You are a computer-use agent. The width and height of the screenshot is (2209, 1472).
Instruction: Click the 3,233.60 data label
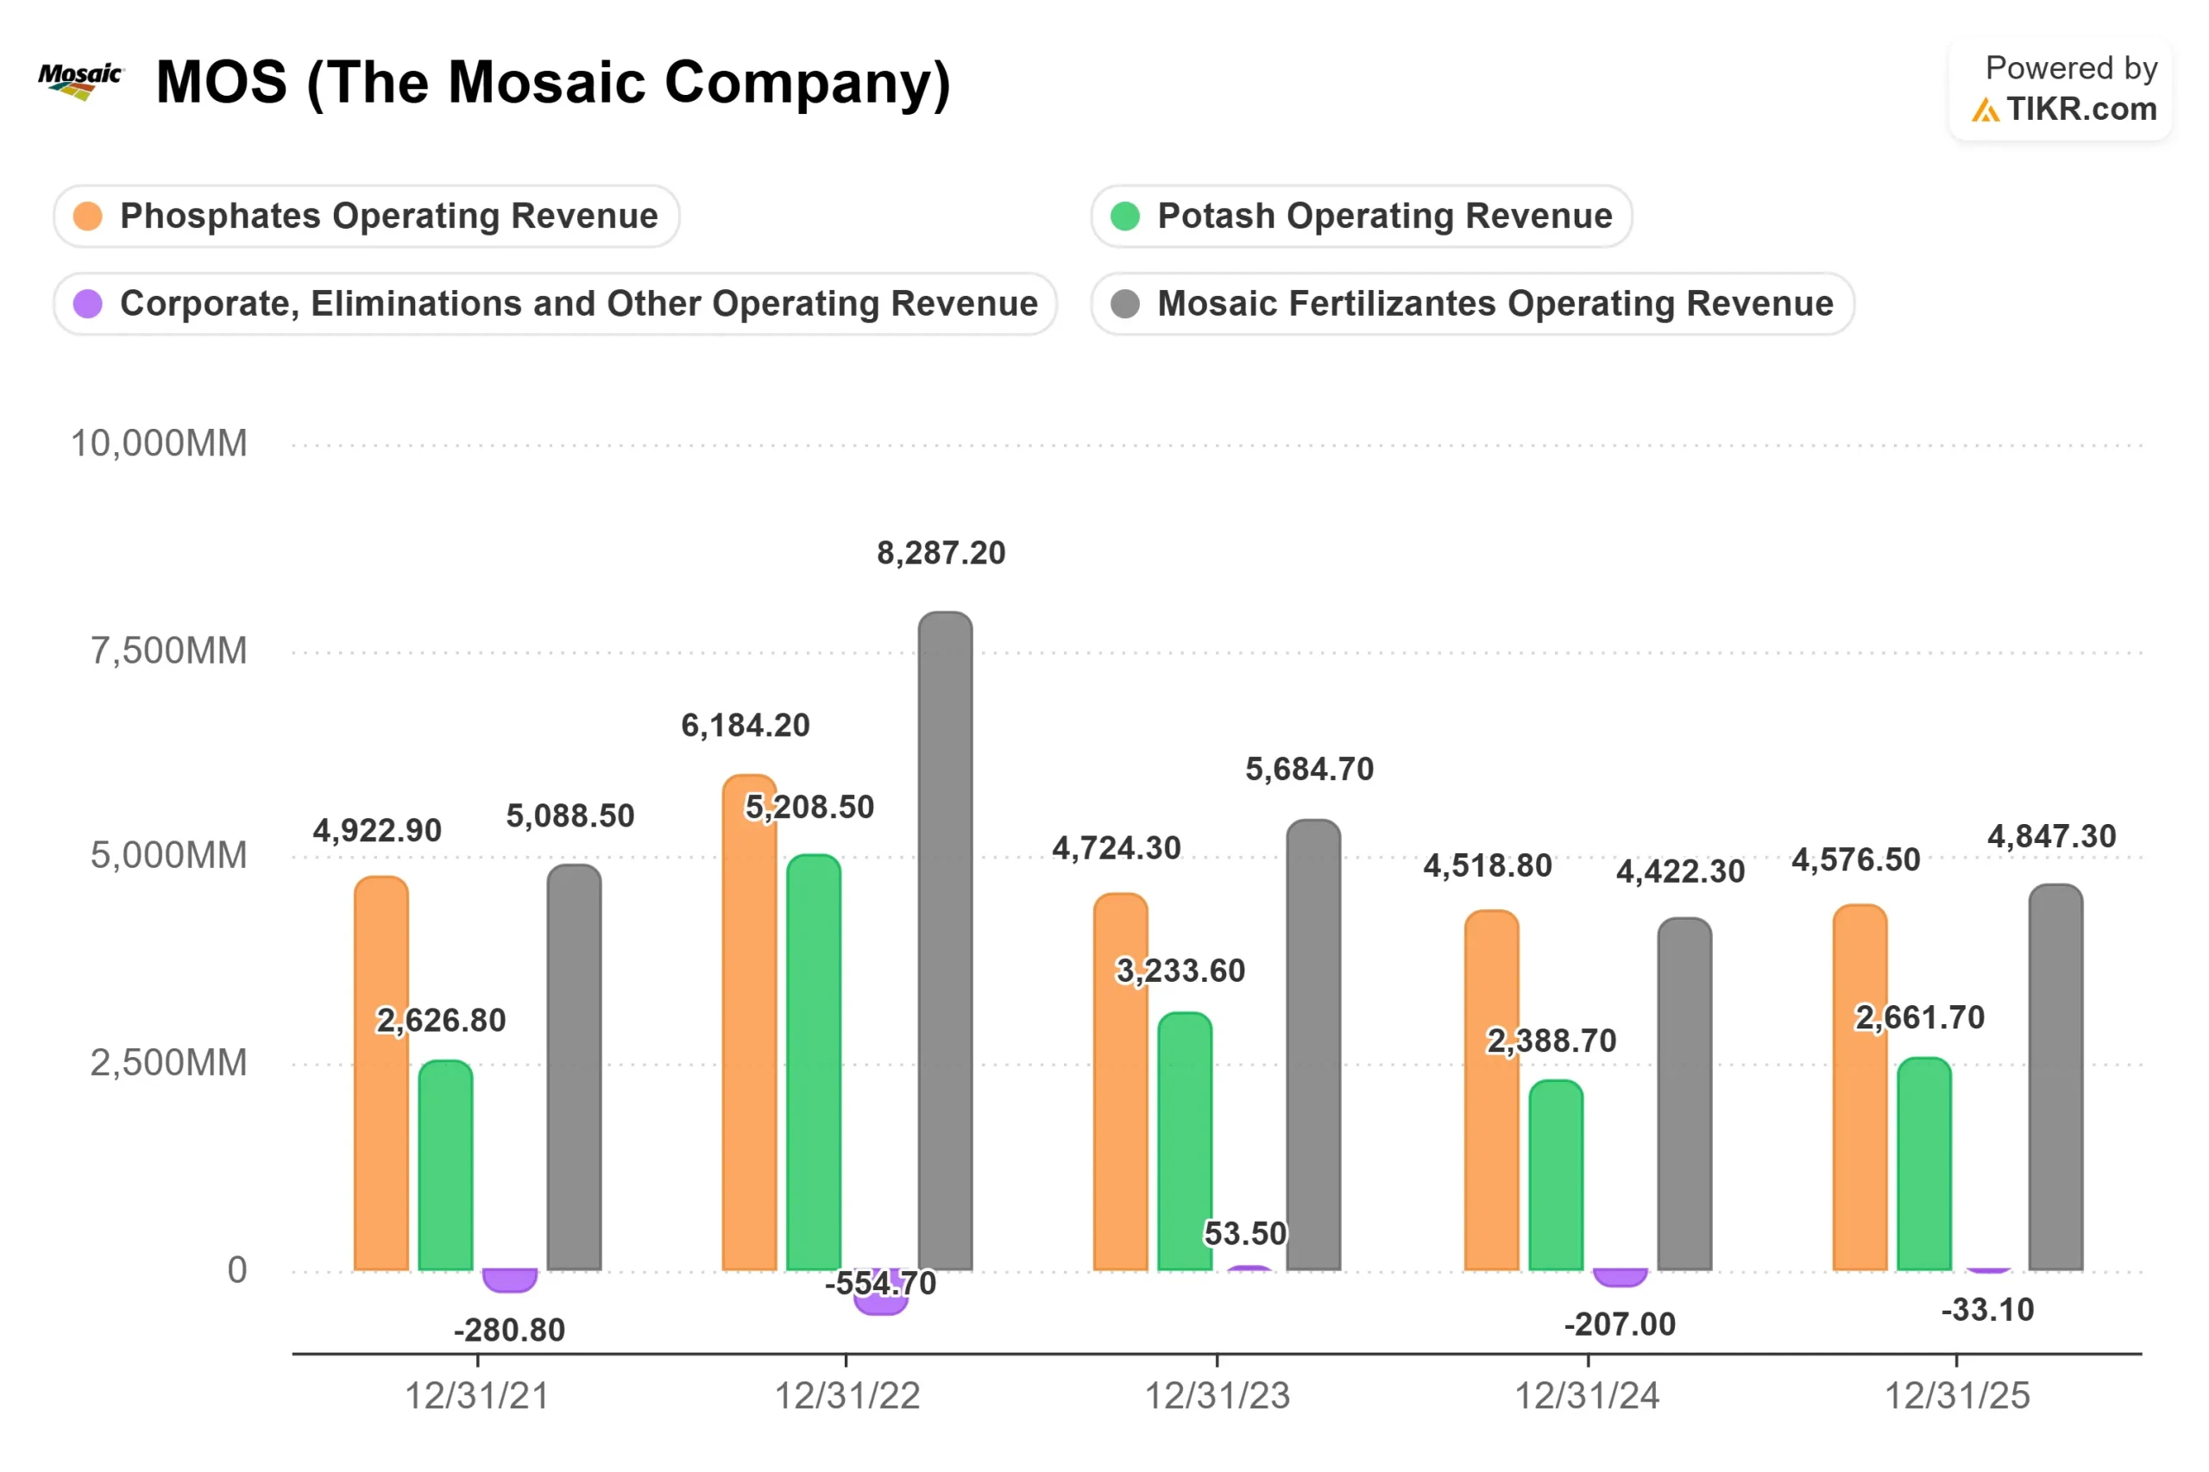point(1180,970)
